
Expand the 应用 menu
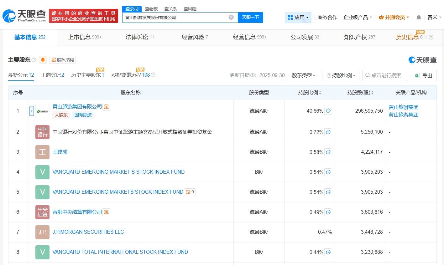coord(298,18)
